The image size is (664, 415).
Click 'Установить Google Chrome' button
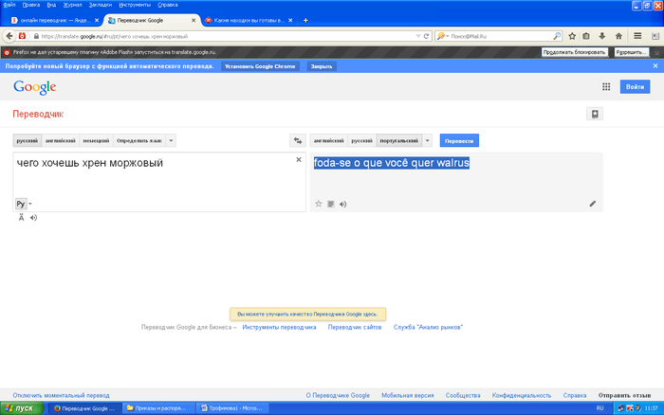pos(260,66)
